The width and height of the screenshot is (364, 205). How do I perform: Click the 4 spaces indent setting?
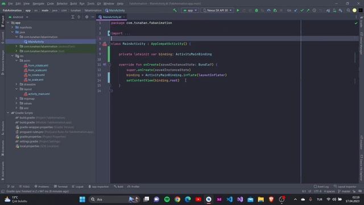point(329,191)
